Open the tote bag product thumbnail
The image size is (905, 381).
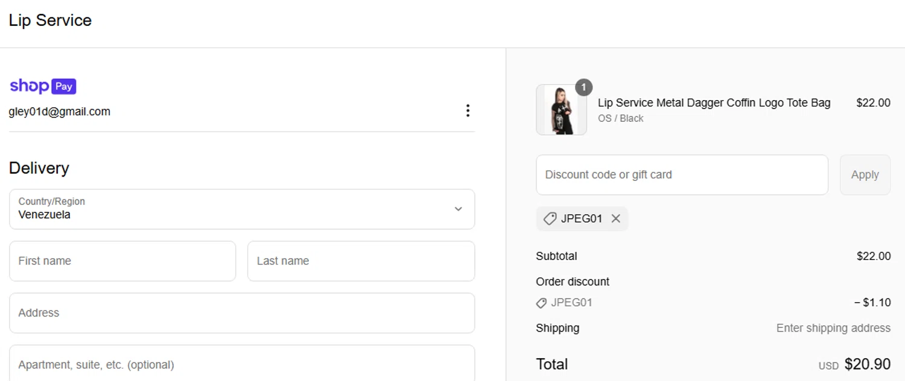tap(561, 110)
